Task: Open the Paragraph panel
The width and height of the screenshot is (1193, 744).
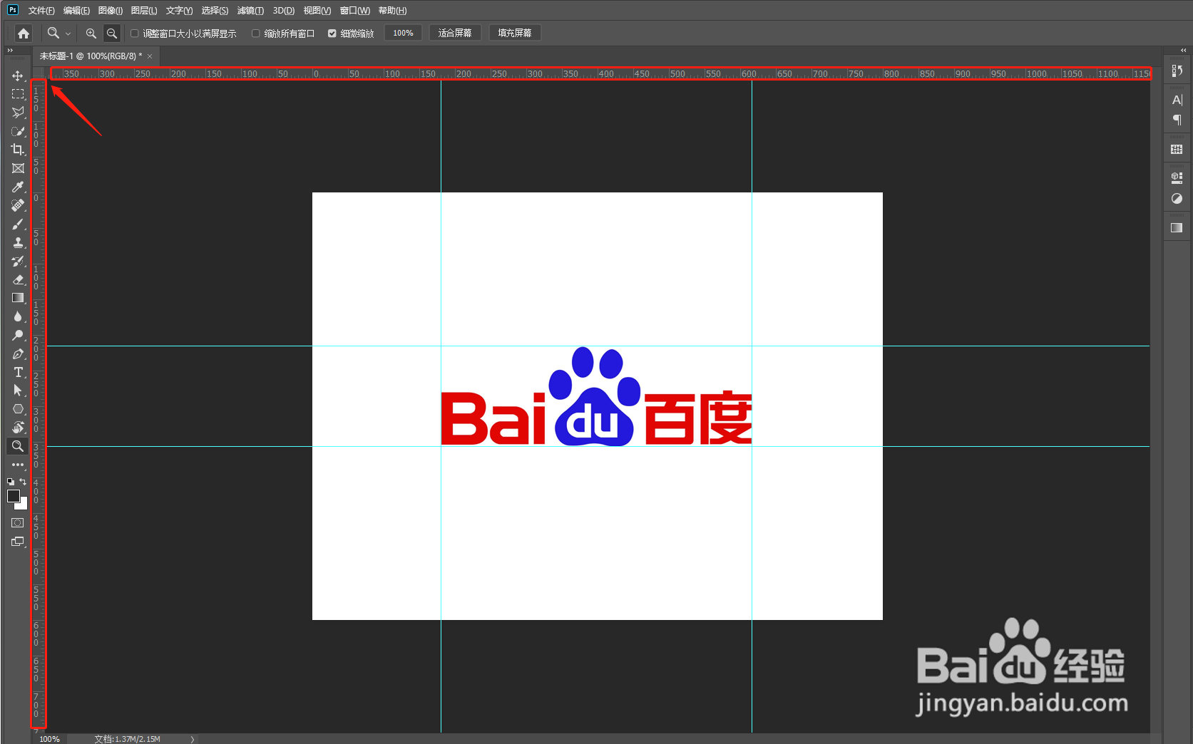Action: 1177,120
